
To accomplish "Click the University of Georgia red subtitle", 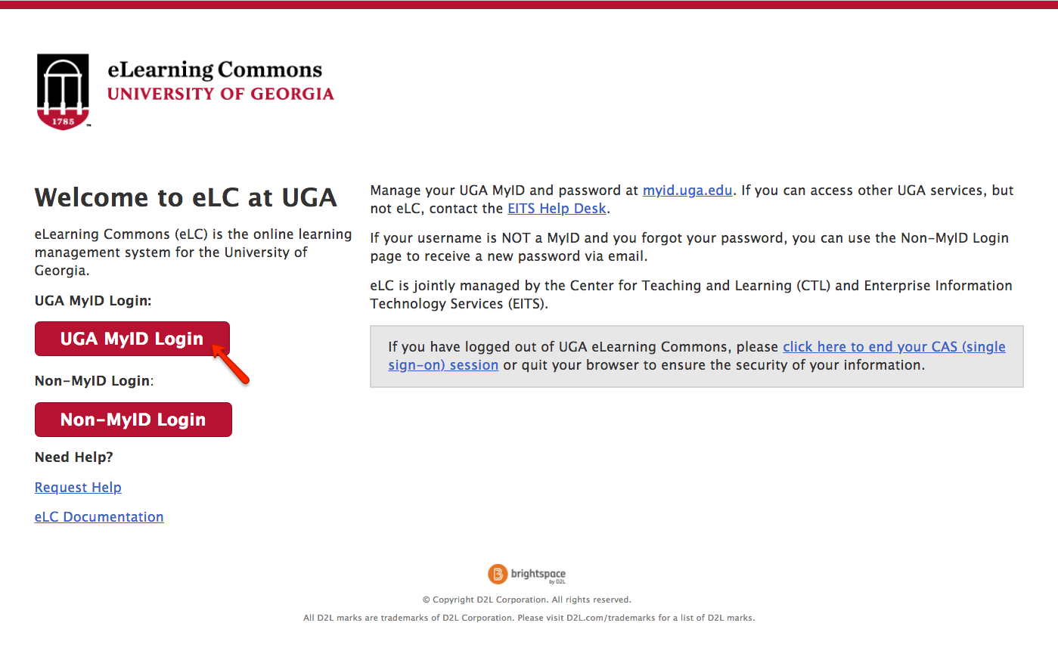I will (x=221, y=94).
